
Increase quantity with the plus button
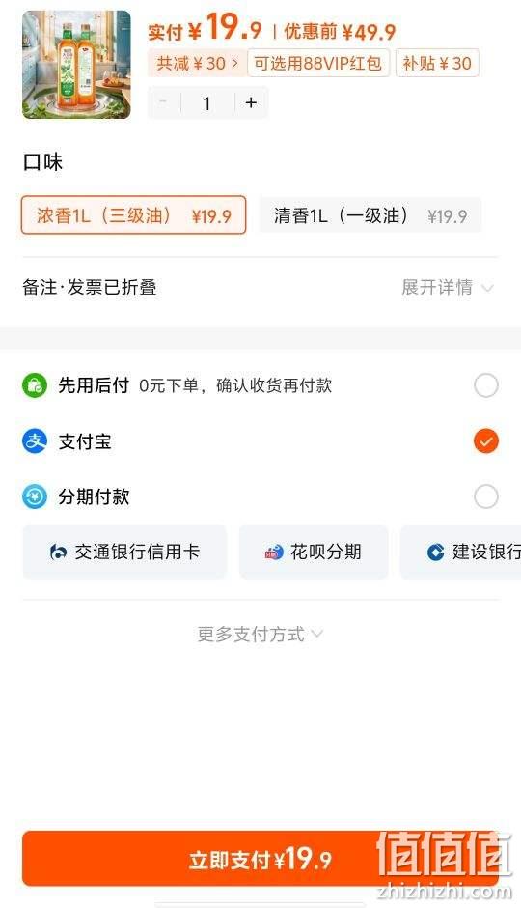[x=251, y=103]
